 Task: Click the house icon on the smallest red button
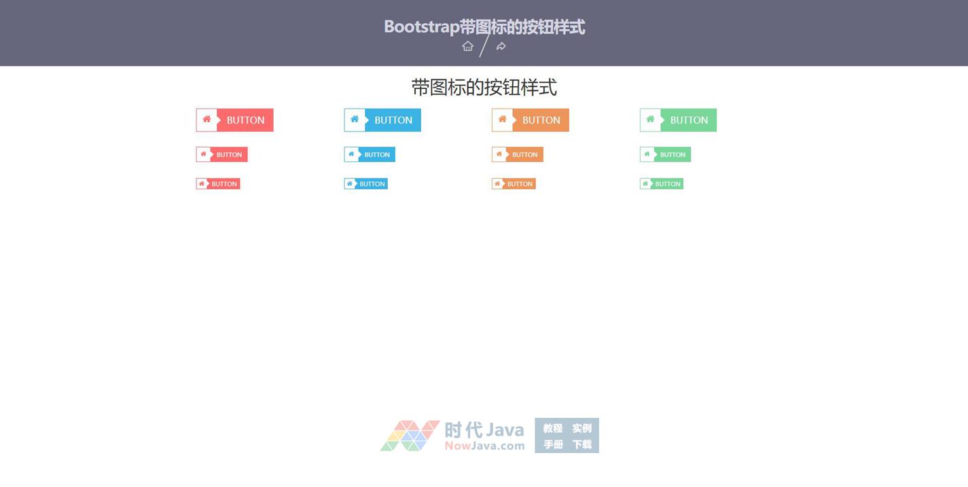click(202, 183)
